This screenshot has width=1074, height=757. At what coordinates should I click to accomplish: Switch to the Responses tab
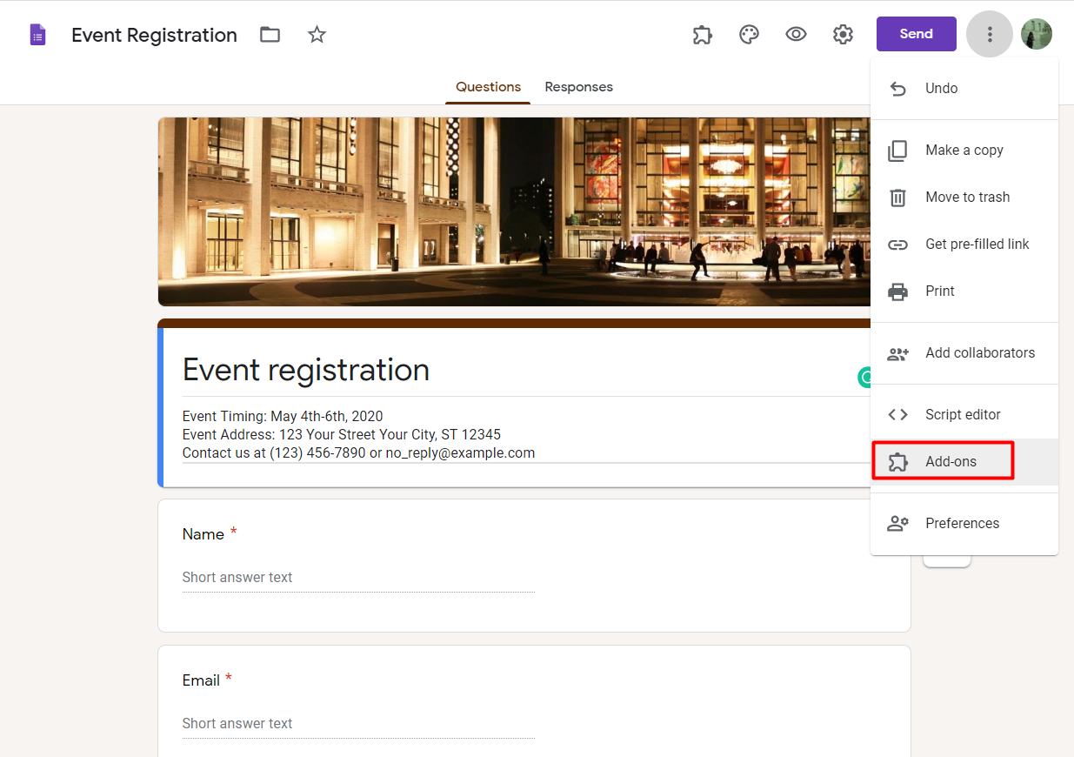[578, 87]
